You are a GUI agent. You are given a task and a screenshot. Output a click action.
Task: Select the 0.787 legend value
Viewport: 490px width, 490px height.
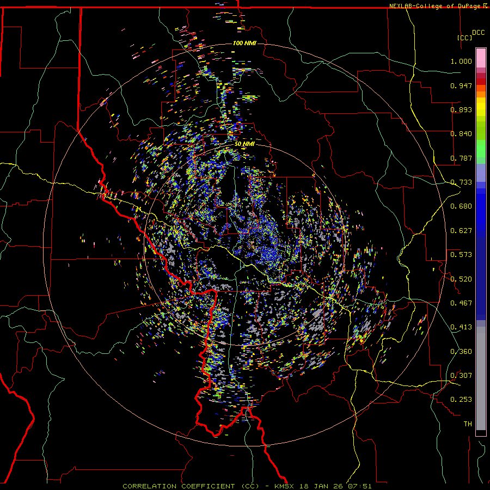tap(461, 158)
